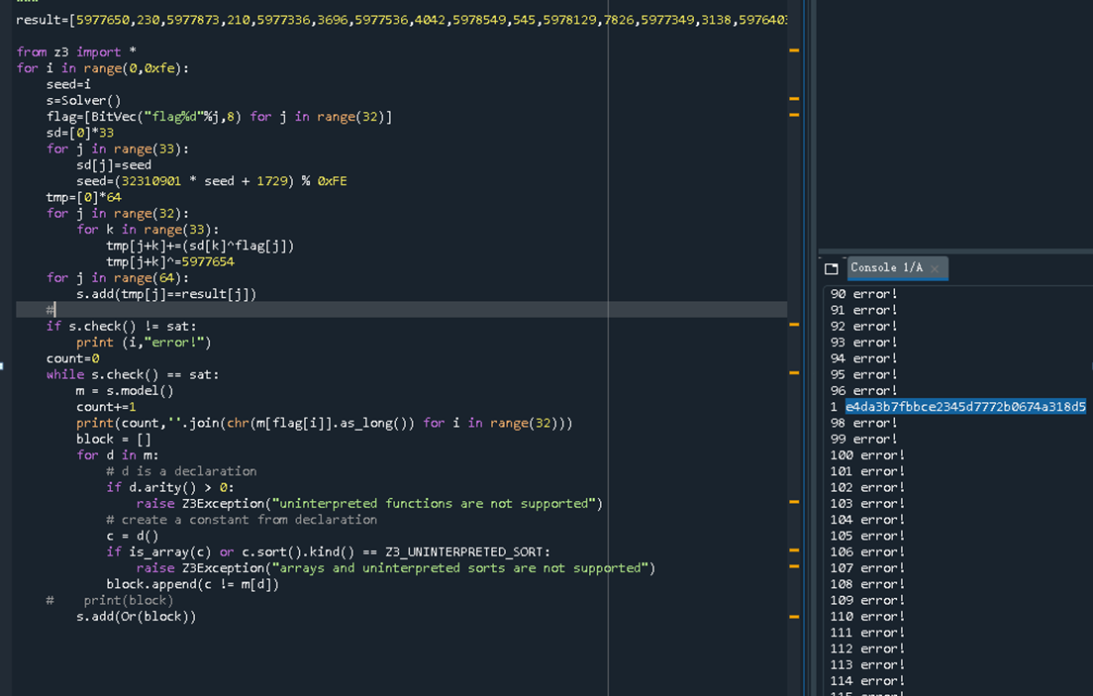This screenshot has height=696, width=1093.
Task: Click the 'seed=i' code line
Action: 68,84
